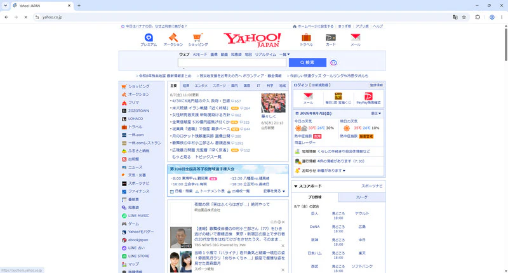Image resolution: width=508 pixels, height=273 pixels.
Task: Open the トピックス一覧 link
Action: pyautogui.click(x=208, y=157)
